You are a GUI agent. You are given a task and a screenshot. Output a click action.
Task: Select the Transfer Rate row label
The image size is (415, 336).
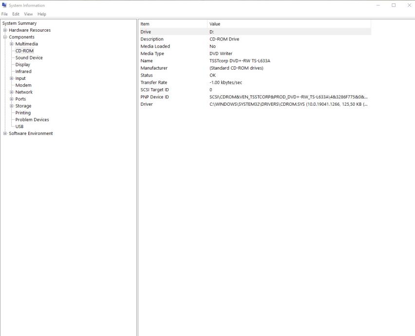(x=154, y=83)
